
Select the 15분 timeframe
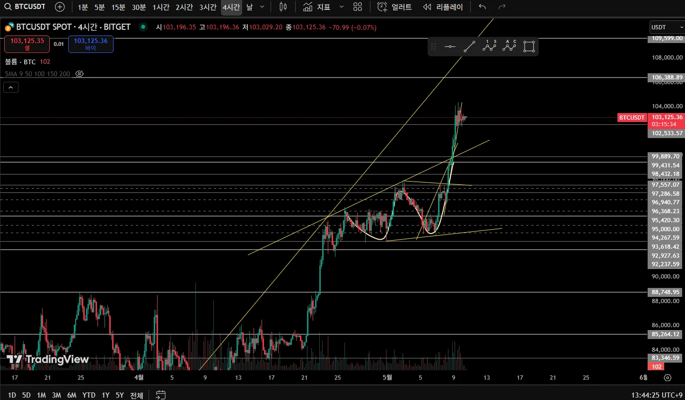coord(118,7)
